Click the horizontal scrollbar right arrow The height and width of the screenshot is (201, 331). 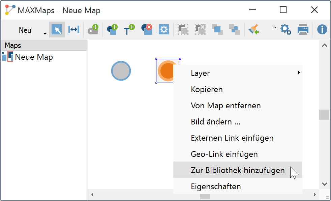pos(315,195)
